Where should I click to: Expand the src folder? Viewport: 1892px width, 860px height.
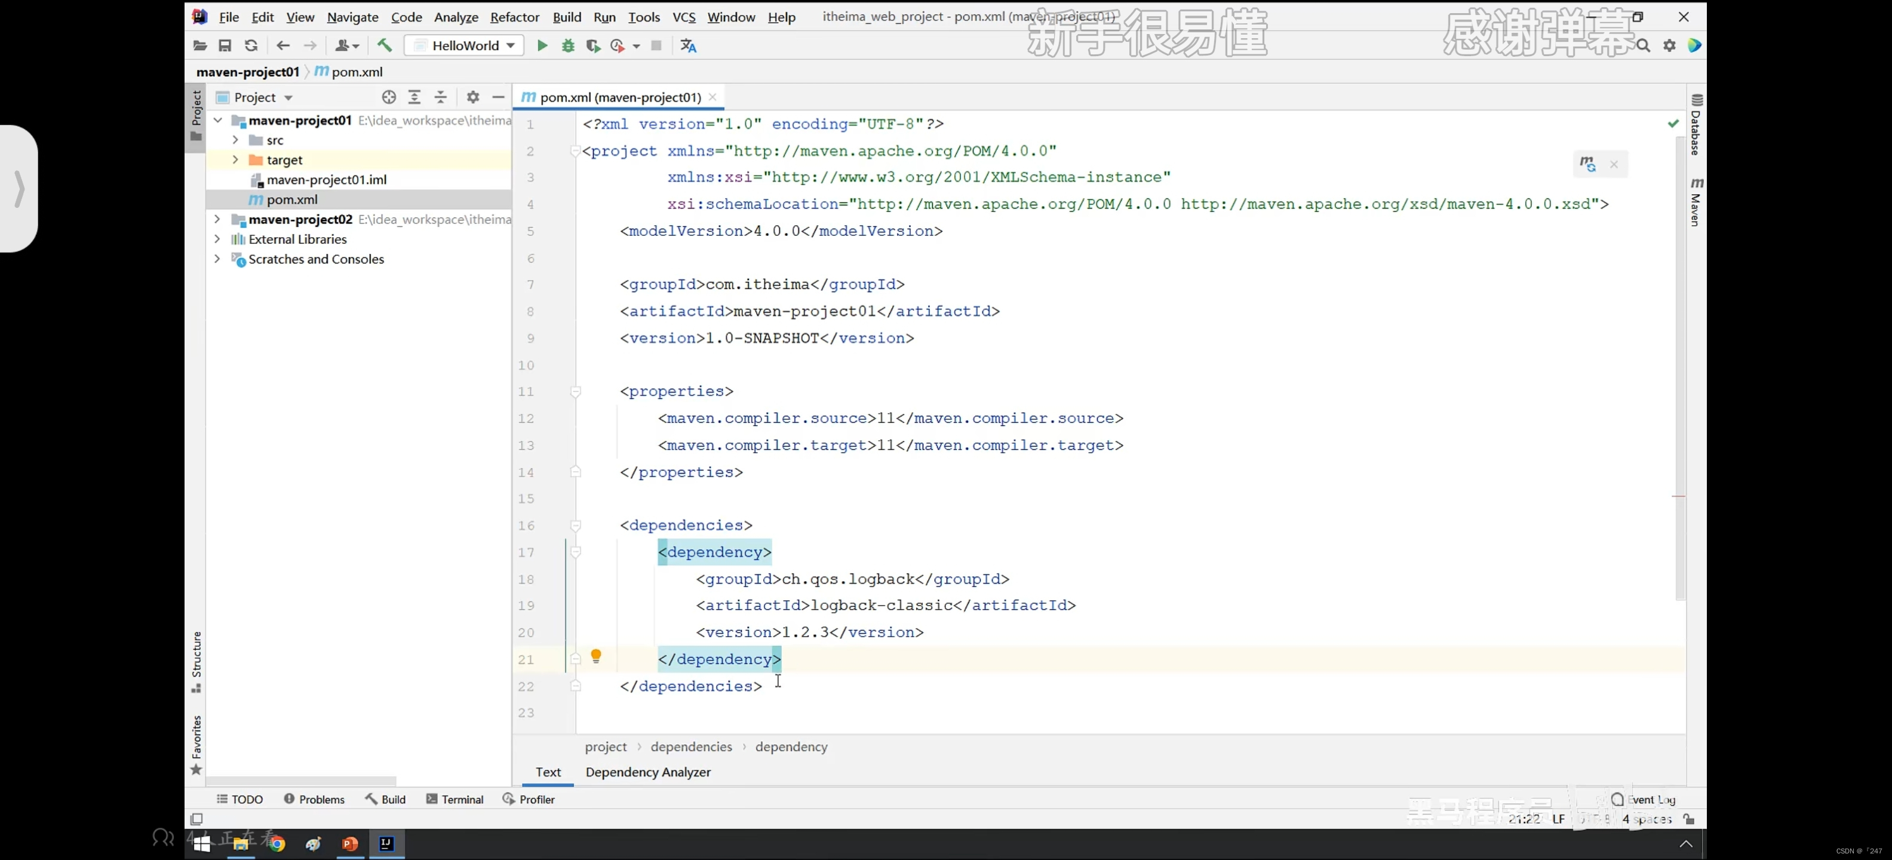pos(235,140)
